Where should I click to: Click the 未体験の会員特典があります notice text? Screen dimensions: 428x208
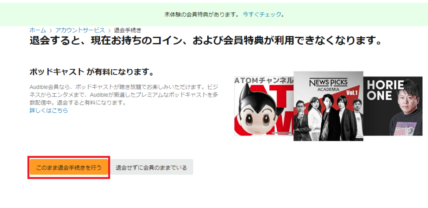click(202, 15)
